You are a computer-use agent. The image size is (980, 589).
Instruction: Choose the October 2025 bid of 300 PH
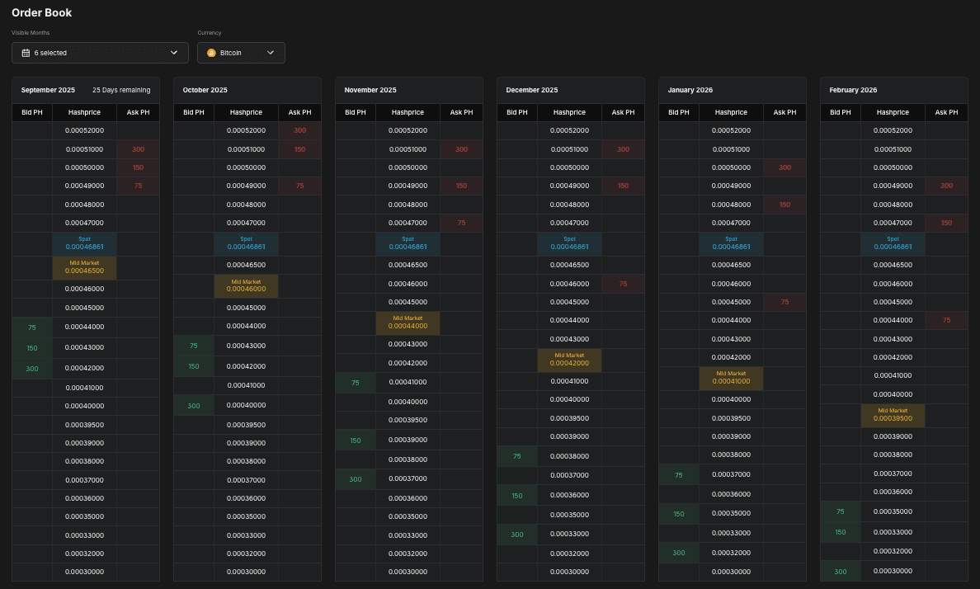coord(194,406)
